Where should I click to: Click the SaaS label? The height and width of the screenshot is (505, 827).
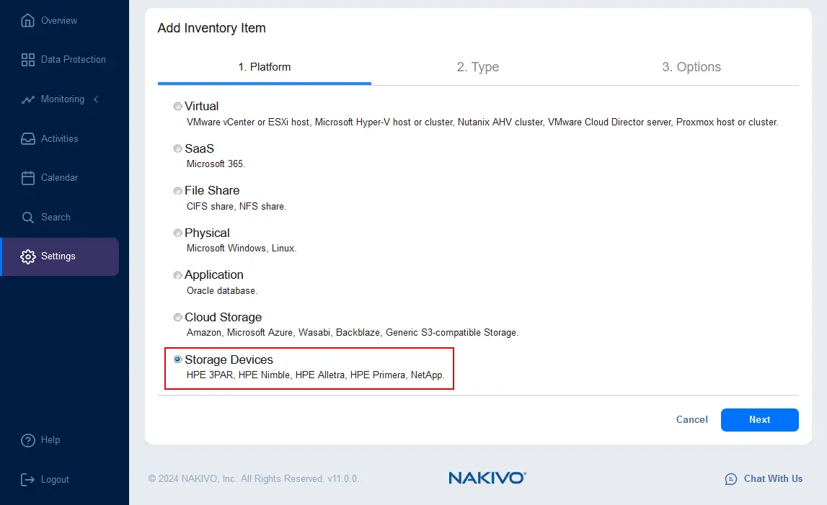pyautogui.click(x=200, y=148)
